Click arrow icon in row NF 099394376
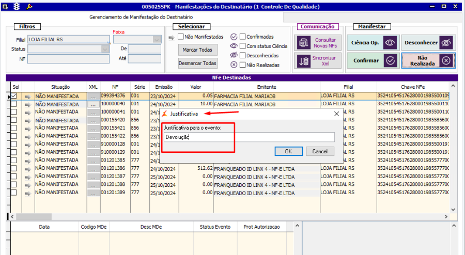Viewport: 465px width, 255px height. (x=28, y=97)
